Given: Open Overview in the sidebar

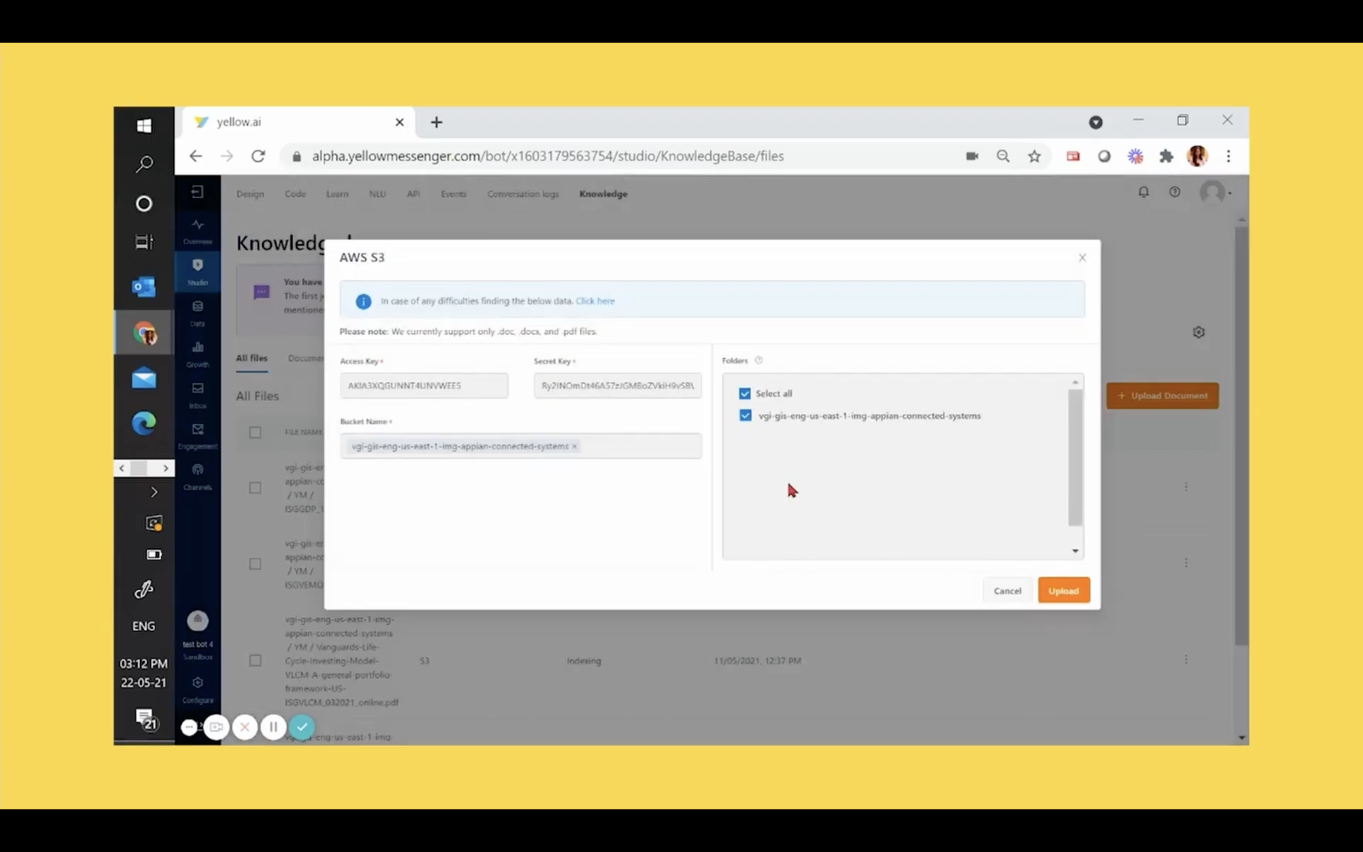Looking at the screenshot, I should [x=197, y=231].
